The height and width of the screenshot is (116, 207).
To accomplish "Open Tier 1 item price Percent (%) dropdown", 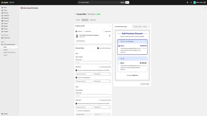I will pyautogui.click(x=102, y=74).
